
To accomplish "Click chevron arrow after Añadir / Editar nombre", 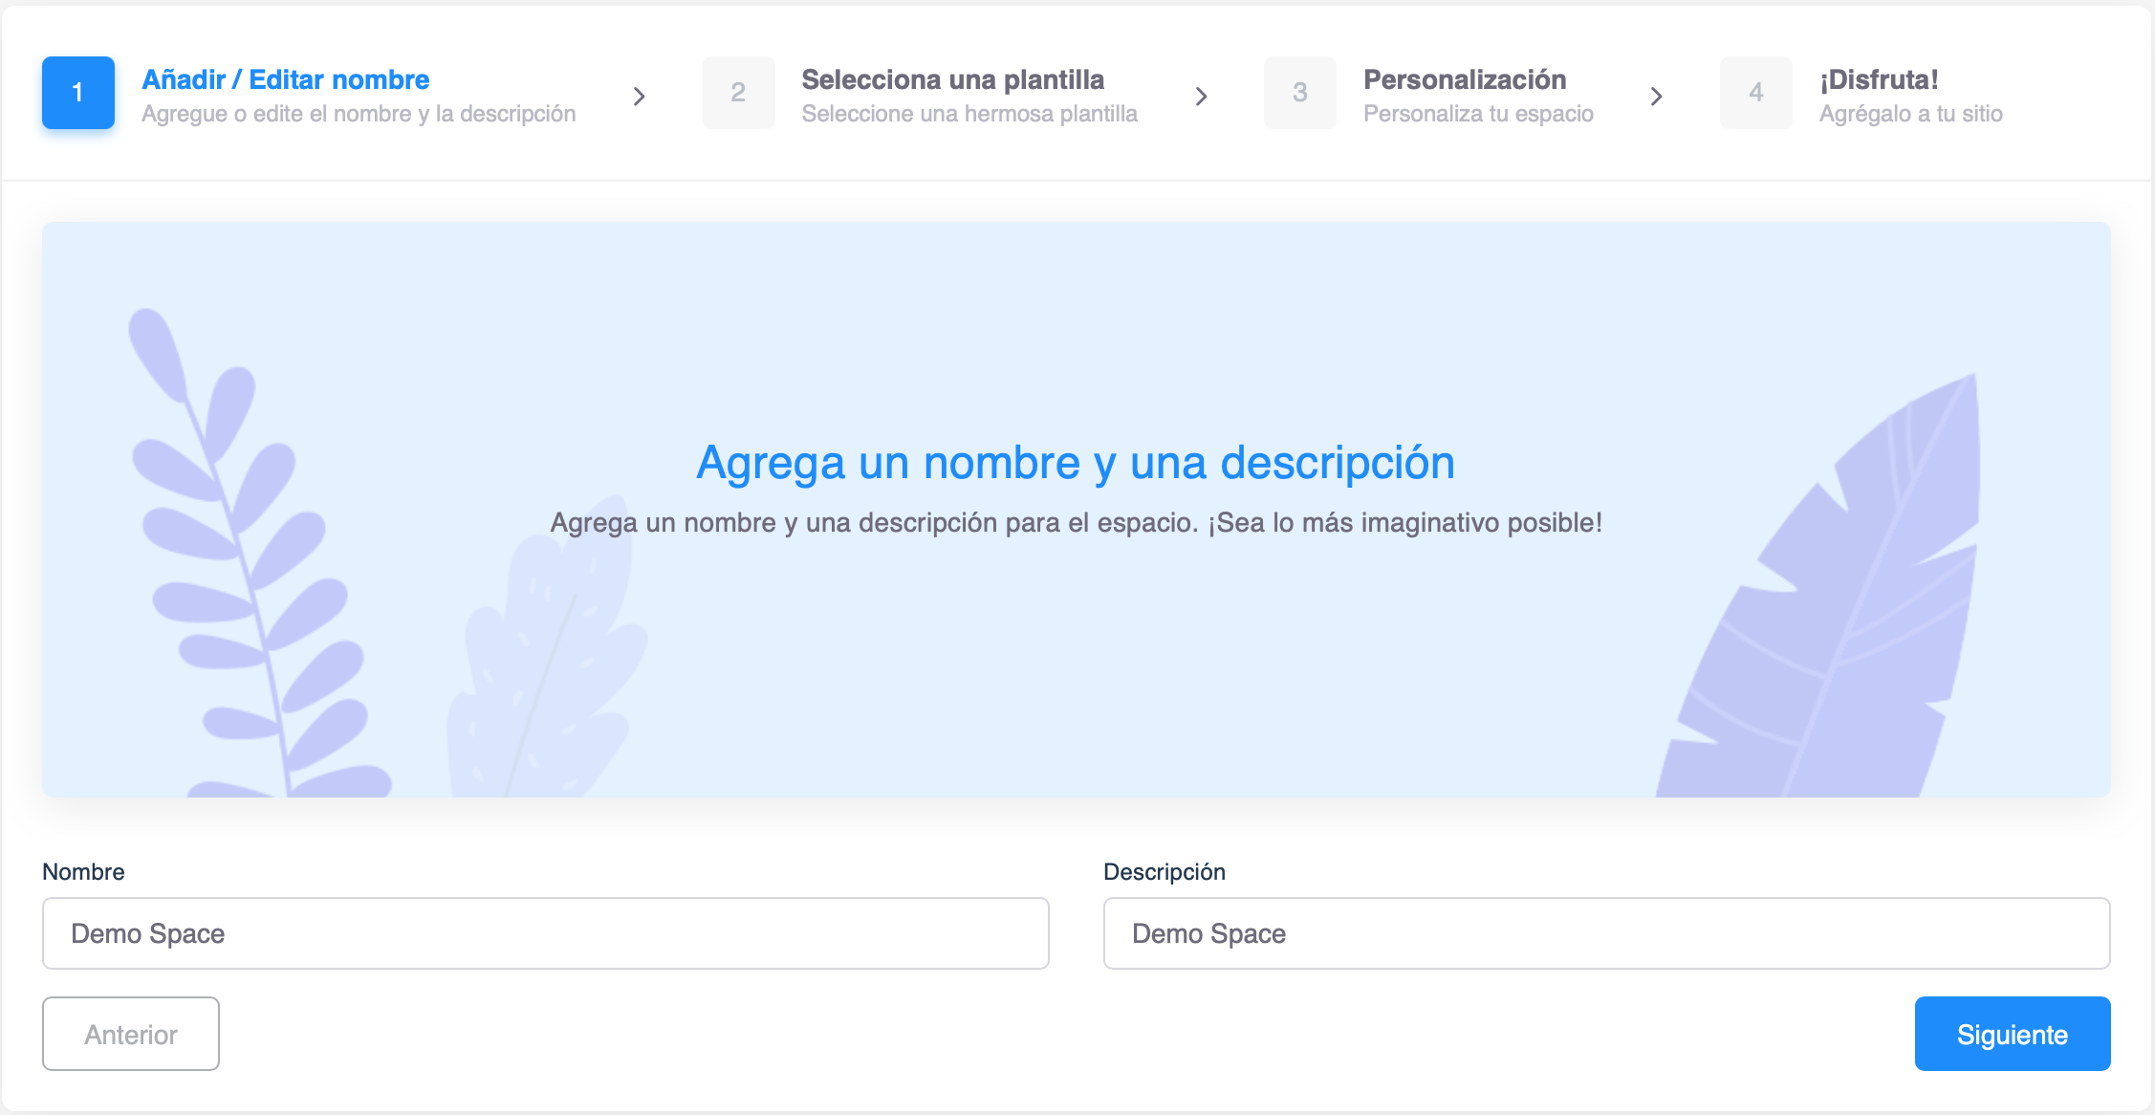I will pos(640,97).
